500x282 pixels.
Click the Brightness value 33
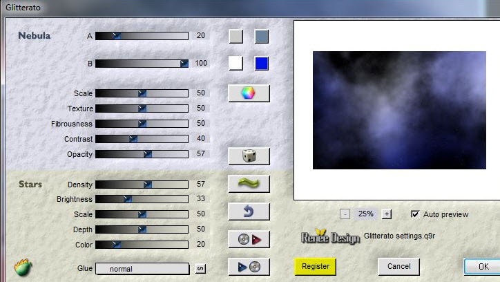pyautogui.click(x=200, y=198)
